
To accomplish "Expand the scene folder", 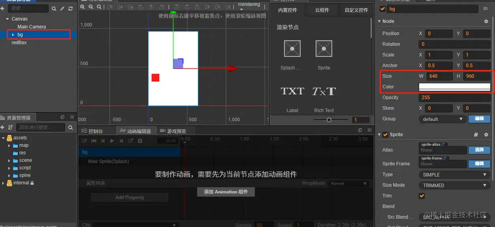I will click(x=9, y=160).
